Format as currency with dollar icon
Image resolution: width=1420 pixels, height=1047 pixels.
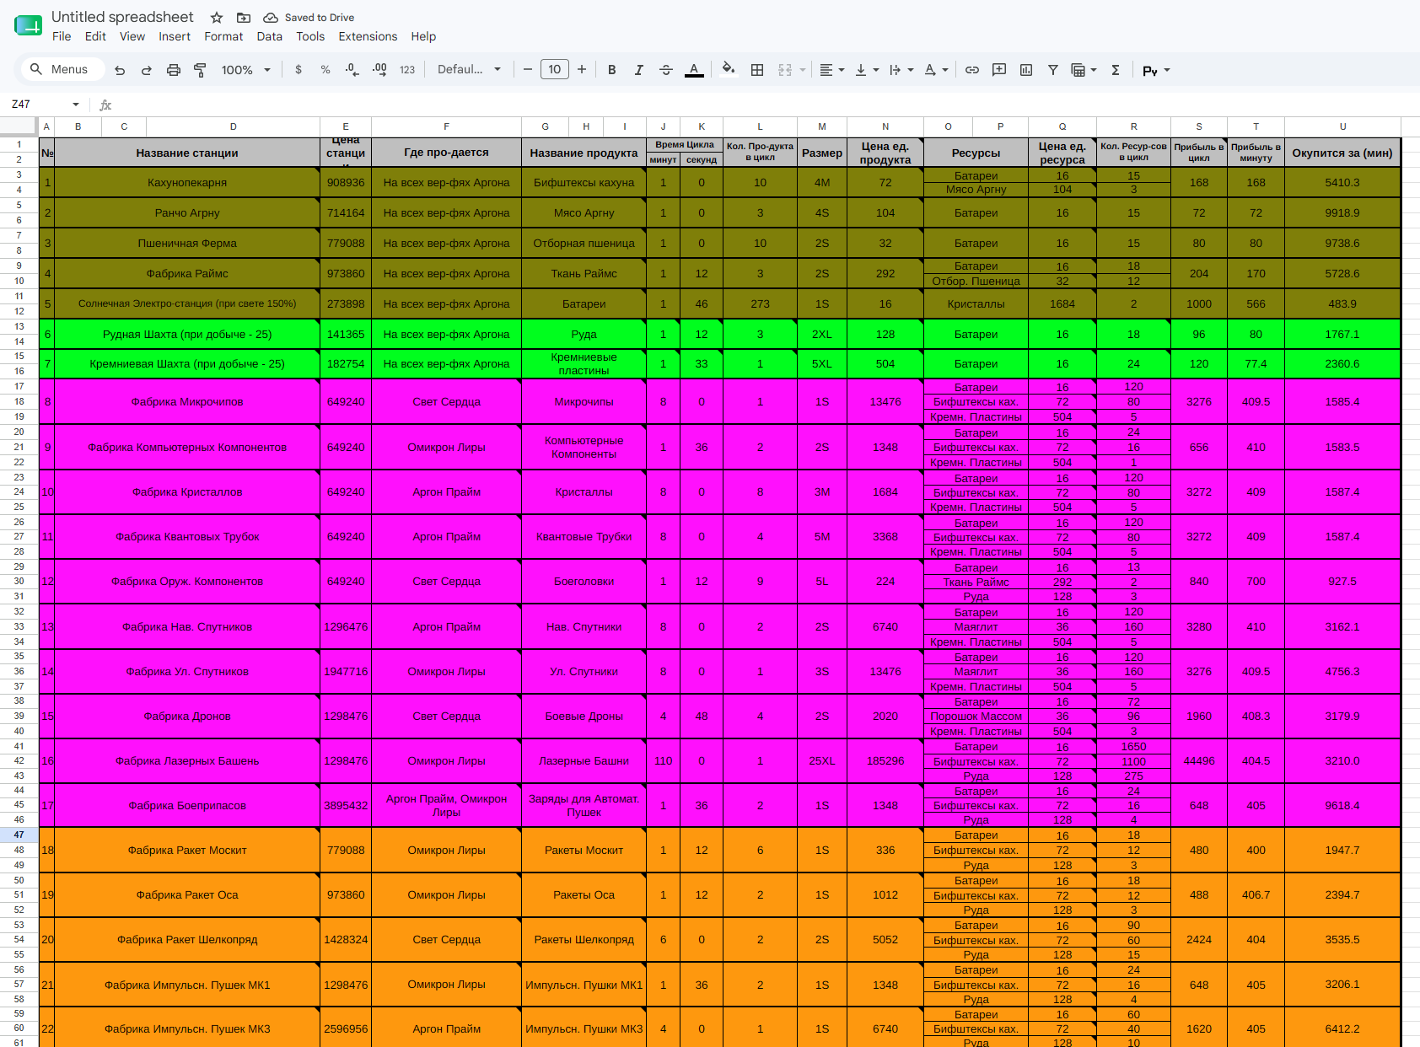coord(299,70)
